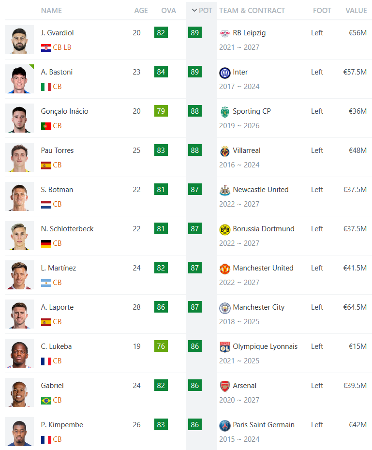Sort table by VALUE column header
372x450 pixels.
pyautogui.click(x=356, y=11)
